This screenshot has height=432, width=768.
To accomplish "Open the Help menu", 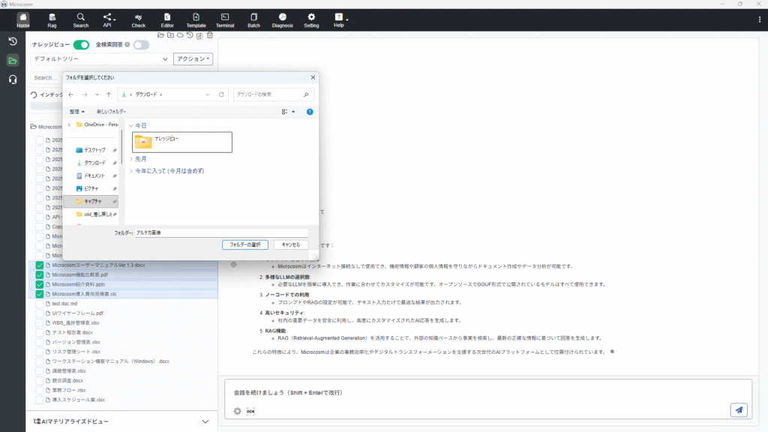I will [x=339, y=19].
